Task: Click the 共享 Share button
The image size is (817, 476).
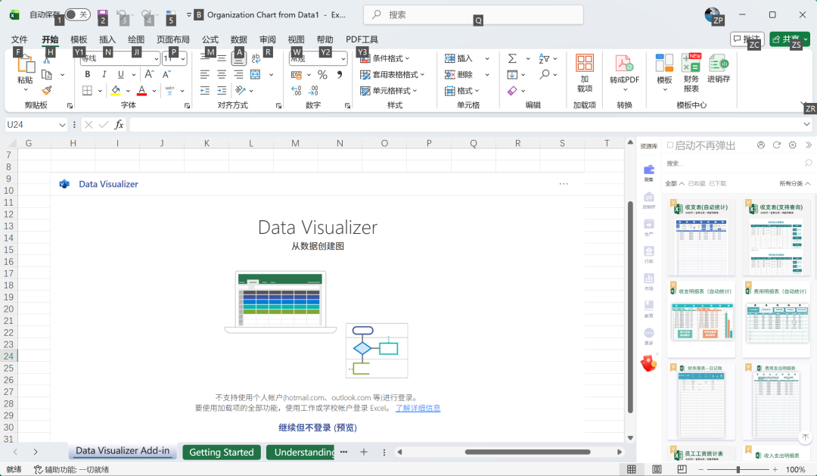Action: [x=790, y=39]
